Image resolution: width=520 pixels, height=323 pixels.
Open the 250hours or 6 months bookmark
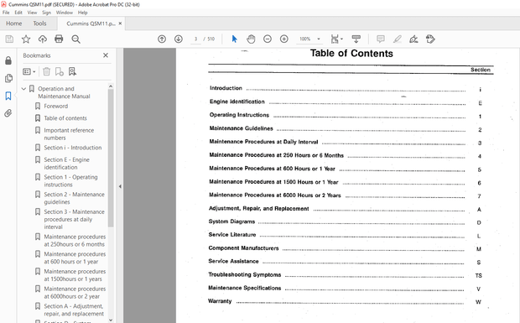tap(75, 241)
